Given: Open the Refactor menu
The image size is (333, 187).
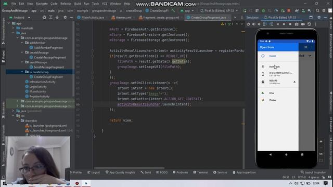Looking at the screenshot, I should click(66, 4).
